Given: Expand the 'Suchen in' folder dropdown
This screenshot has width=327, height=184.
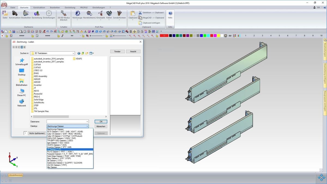Looking at the screenshot, I should click(x=73, y=53).
